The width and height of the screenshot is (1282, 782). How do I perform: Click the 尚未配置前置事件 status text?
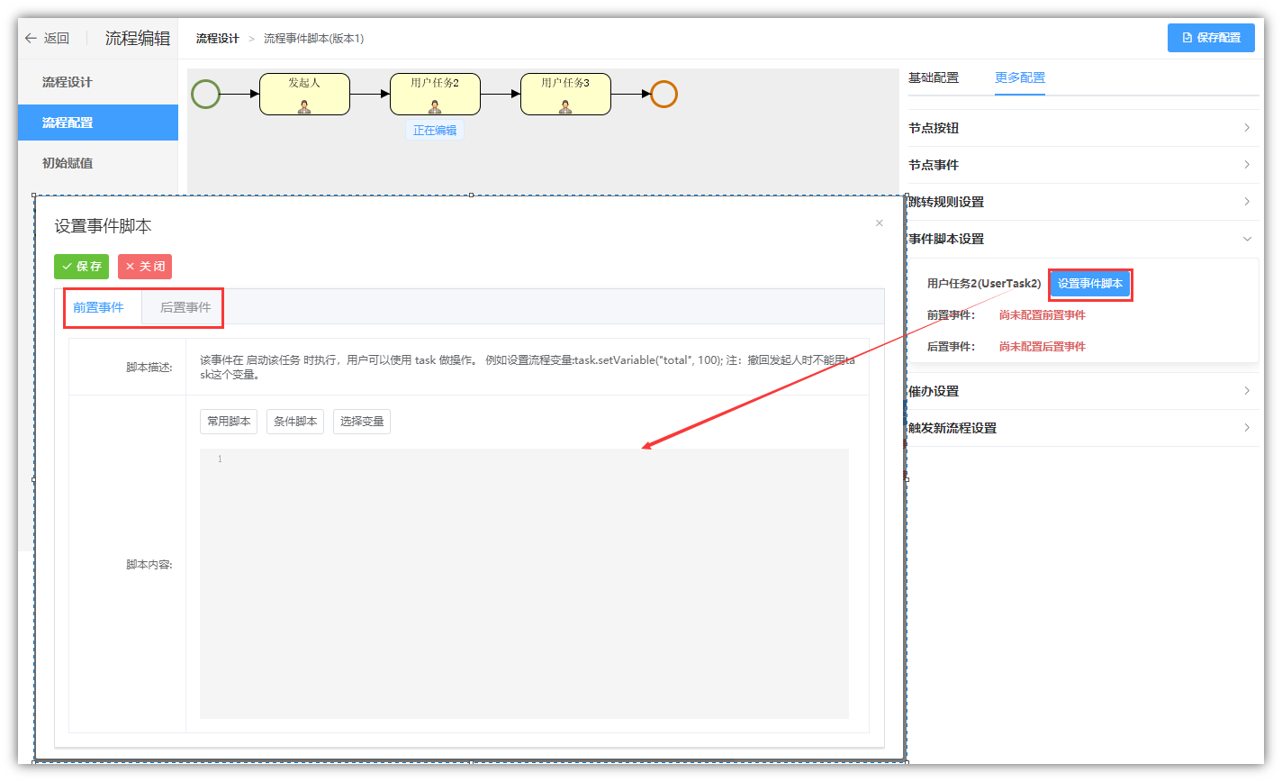click(1043, 315)
